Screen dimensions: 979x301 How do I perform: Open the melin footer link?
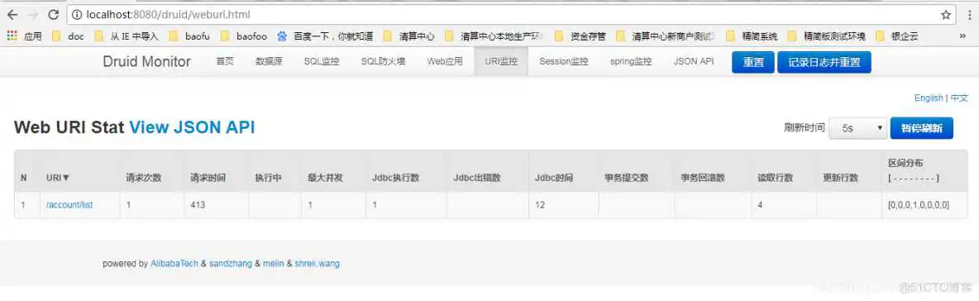coord(274,264)
